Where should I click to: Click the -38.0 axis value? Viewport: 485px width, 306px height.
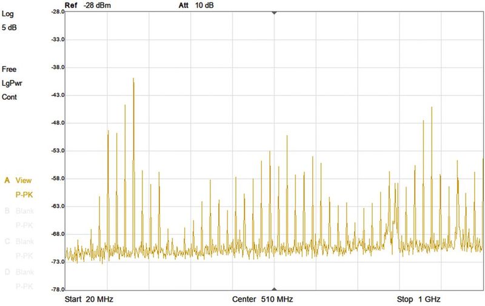pos(58,67)
